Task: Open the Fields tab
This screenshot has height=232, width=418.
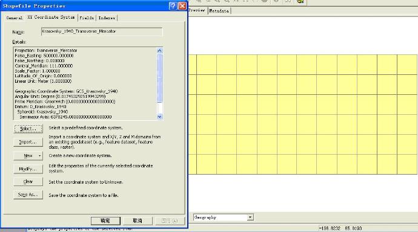Action: coord(87,18)
